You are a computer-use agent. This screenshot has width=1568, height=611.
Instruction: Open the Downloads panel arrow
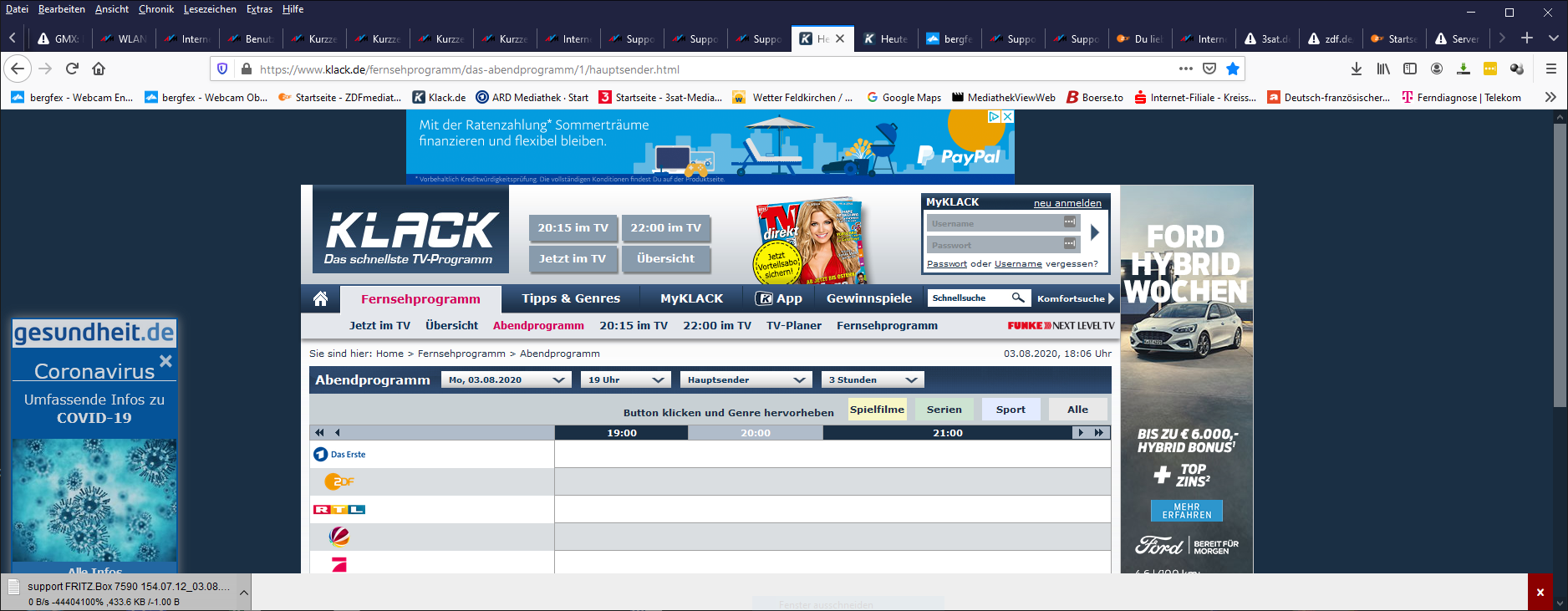click(x=1357, y=69)
